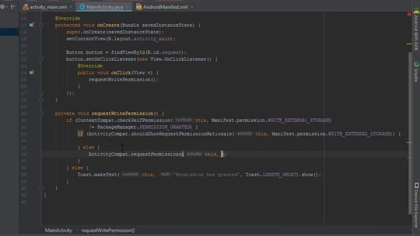Click the red error stripe marker
This screenshot has width=420, height=236.
click(x=409, y=159)
